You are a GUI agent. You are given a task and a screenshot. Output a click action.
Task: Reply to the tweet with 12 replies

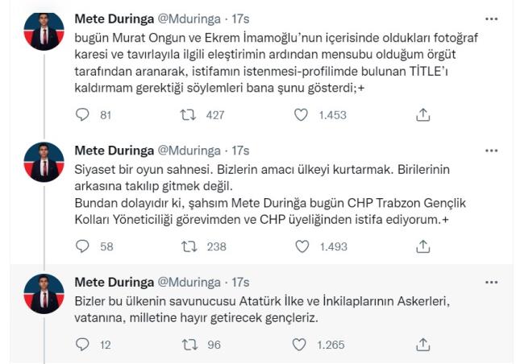click(81, 345)
